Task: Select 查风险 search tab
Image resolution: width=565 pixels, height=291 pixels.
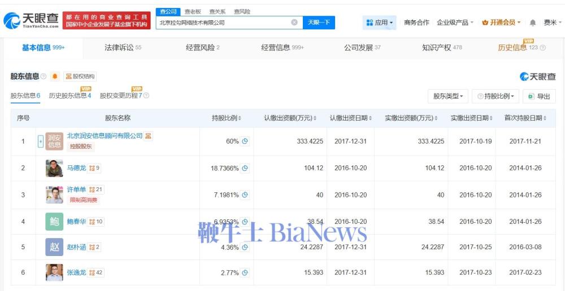Action: point(242,11)
